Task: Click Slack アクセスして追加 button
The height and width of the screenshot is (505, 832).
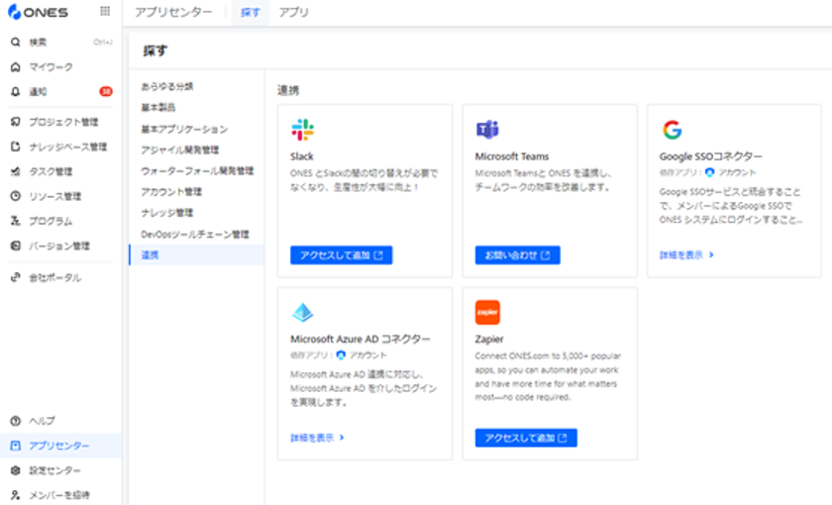Action: [x=341, y=255]
